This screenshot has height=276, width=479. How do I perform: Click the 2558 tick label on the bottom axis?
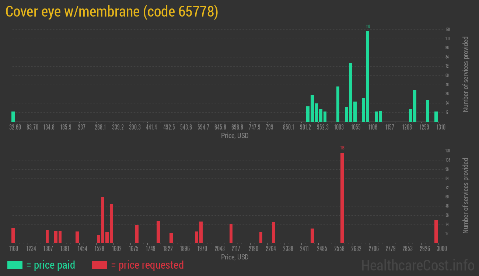pos(339,249)
